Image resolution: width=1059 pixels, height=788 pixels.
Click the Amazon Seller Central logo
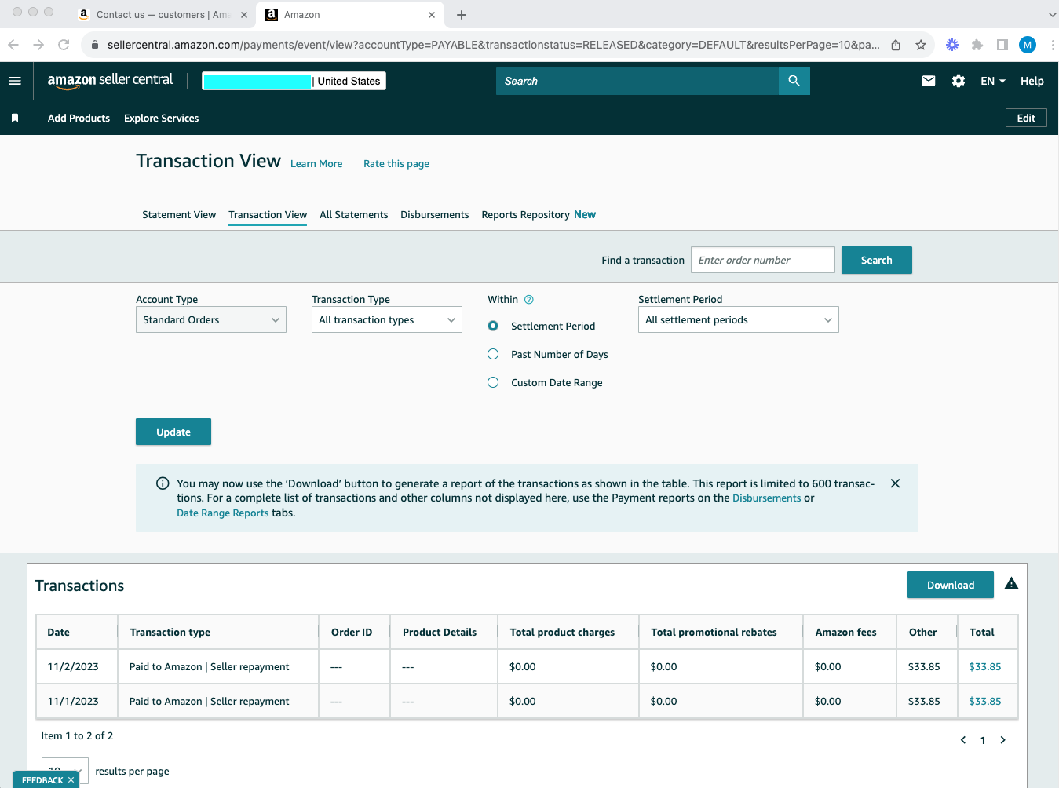point(110,81)
